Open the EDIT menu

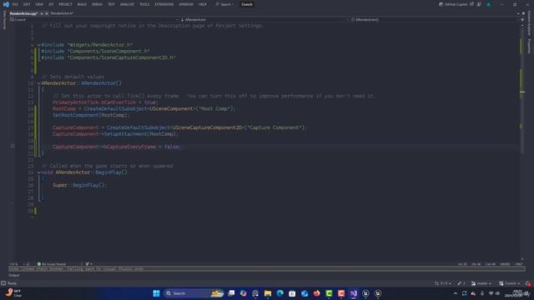(x=27, y=4)
